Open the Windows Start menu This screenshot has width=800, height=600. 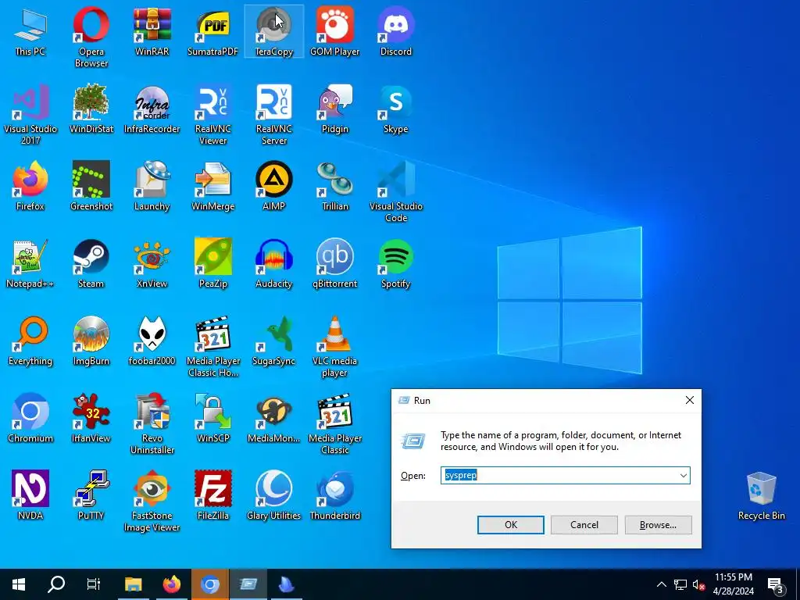coord(19,584)
